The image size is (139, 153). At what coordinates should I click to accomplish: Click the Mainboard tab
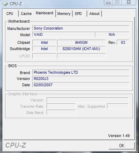click(x=44, y=13)
